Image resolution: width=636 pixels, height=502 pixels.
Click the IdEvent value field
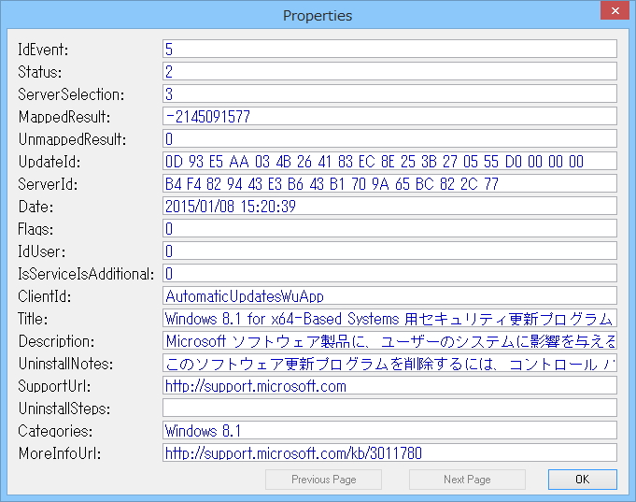coord(389,49)
